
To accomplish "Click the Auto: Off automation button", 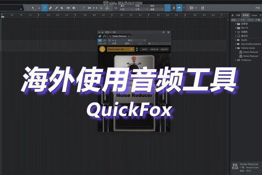I will [x=102, y=44].
